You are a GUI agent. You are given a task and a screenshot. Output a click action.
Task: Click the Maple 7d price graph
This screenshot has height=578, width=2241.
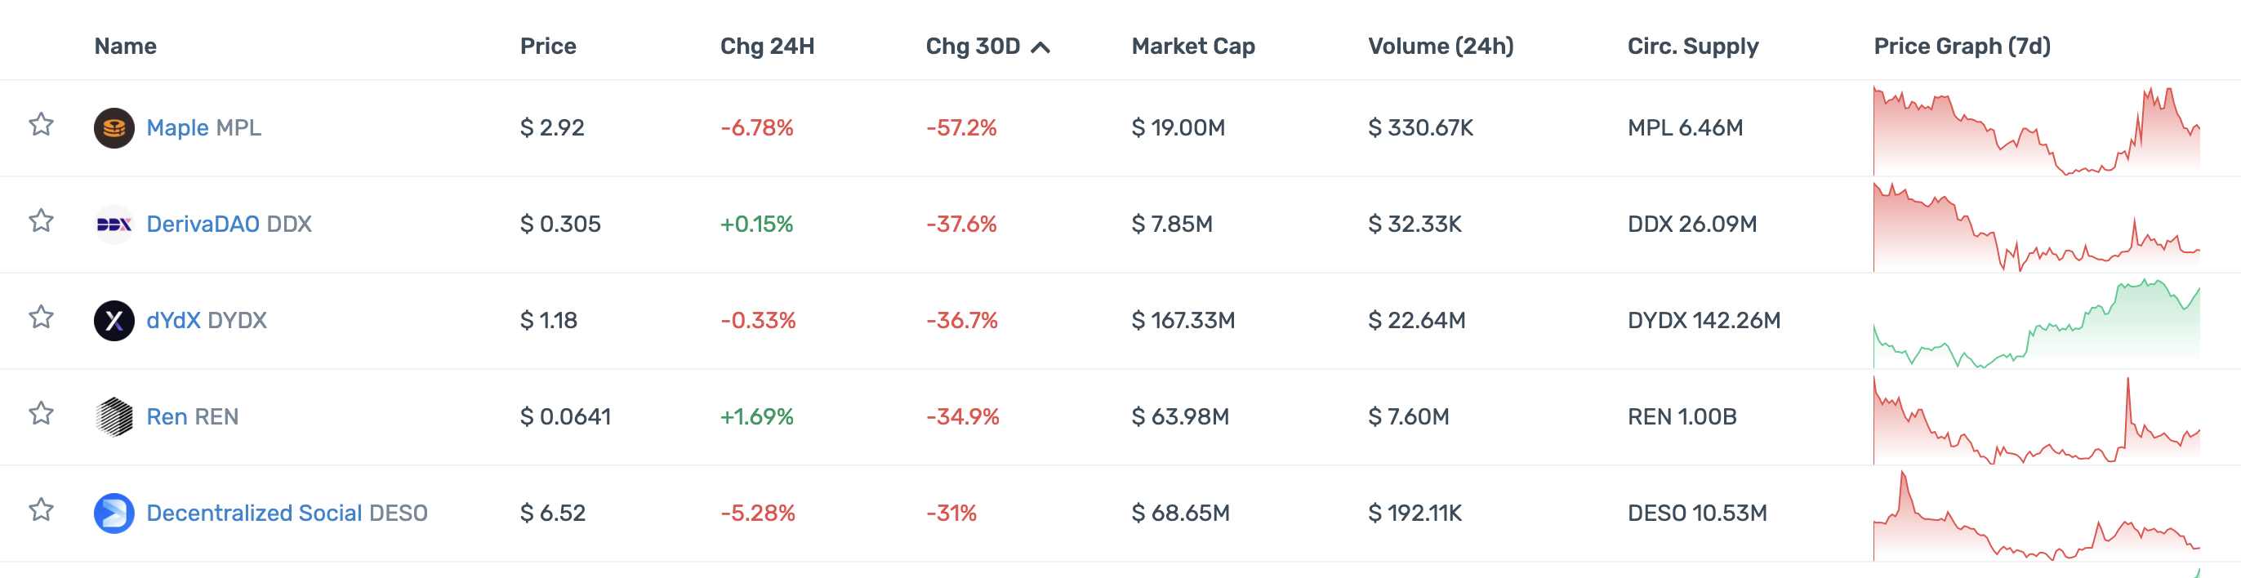point(2036,131)
